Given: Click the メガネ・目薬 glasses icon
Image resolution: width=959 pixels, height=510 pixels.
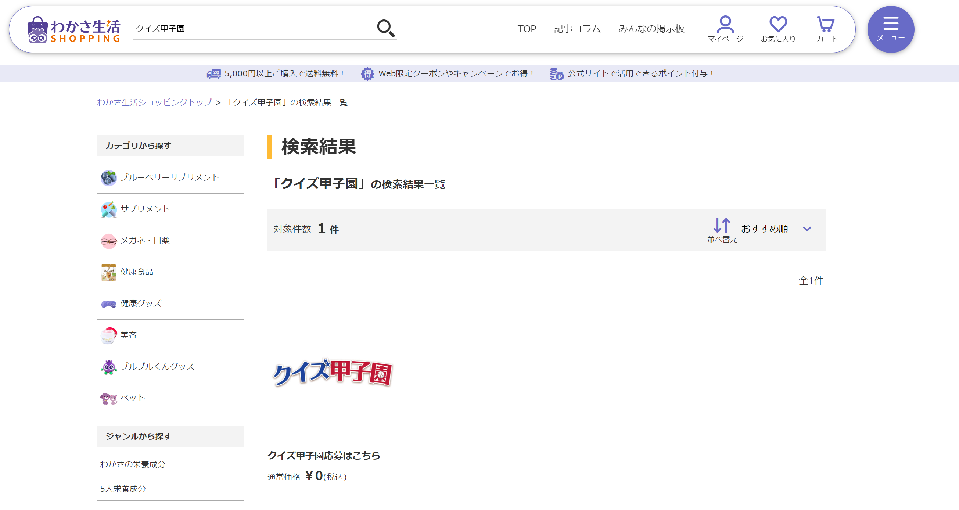Looking at the screenshot, I should [x=109, y=241].
